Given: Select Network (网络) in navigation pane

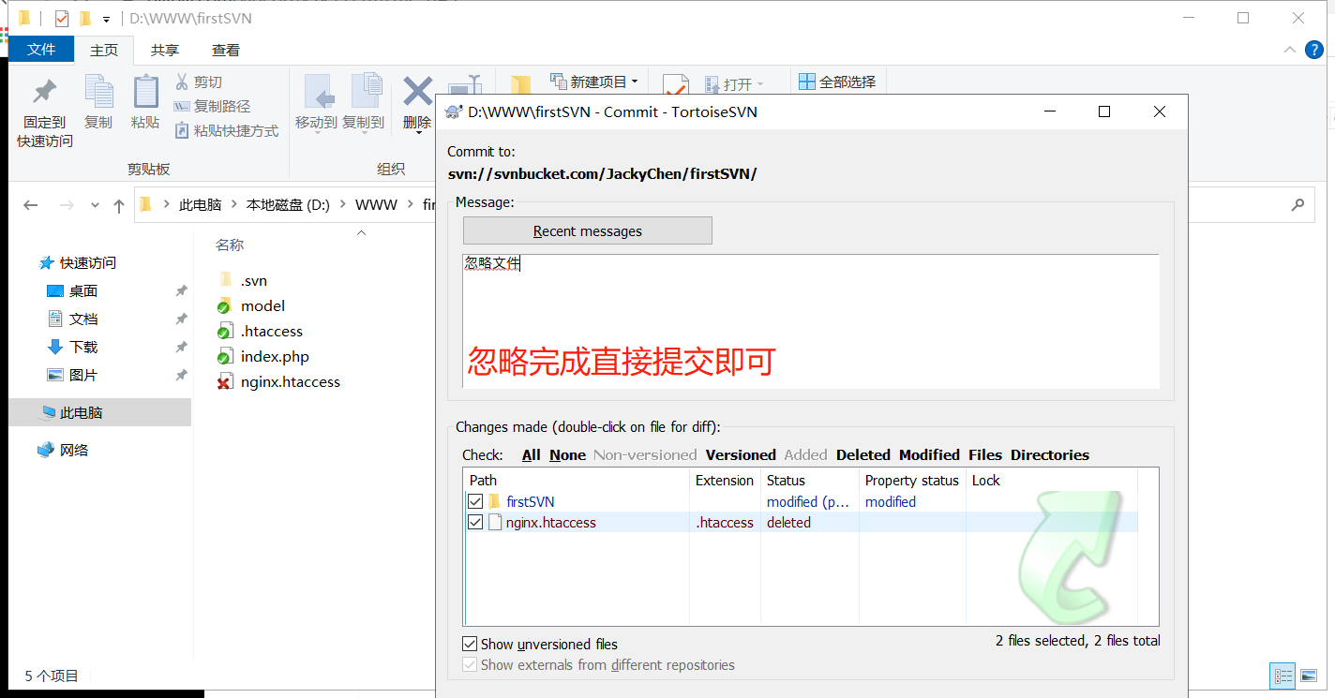Looking at the screenshot, I should tap(64, 451).
